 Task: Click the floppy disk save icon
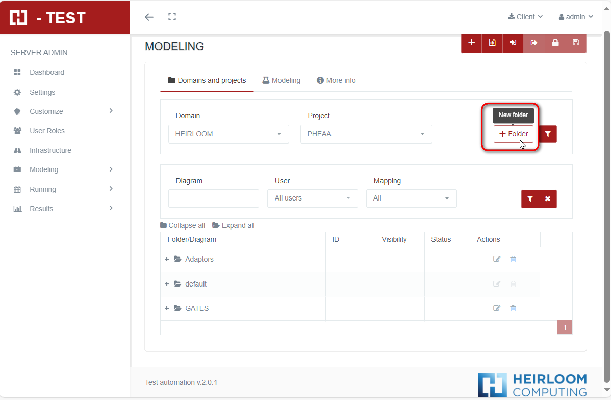[576, 43]
